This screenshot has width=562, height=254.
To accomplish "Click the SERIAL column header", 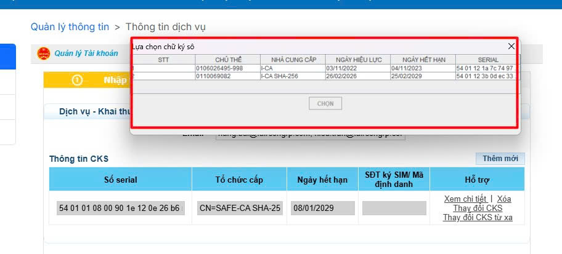I will [x=487, y=60].
